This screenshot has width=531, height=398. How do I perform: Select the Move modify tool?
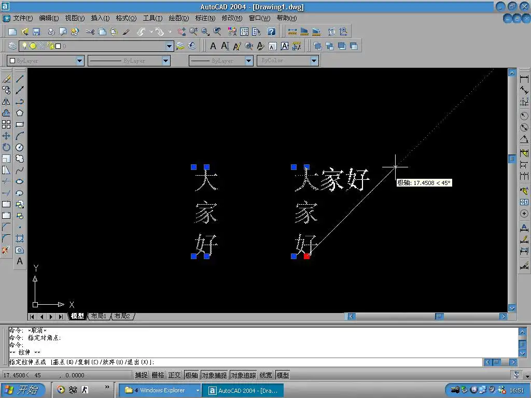pos(6,136)
